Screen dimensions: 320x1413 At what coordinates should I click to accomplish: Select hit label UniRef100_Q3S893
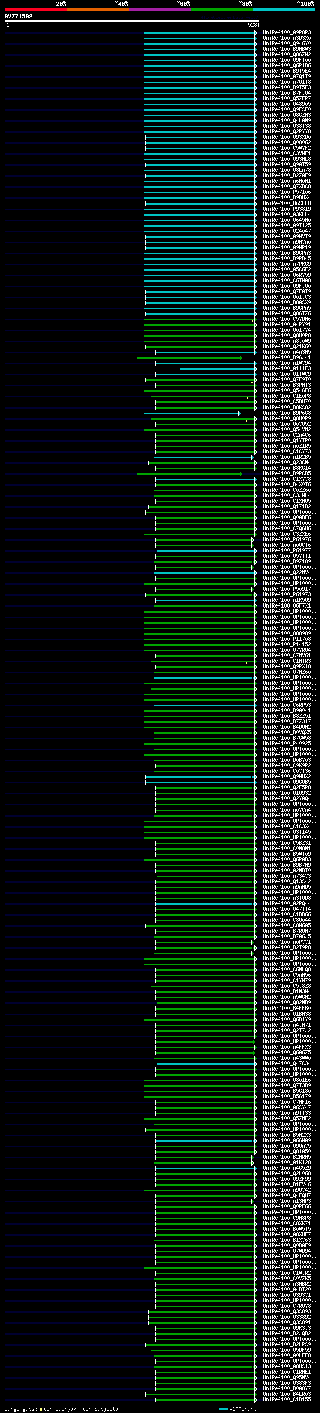[x=287, y=1313]
